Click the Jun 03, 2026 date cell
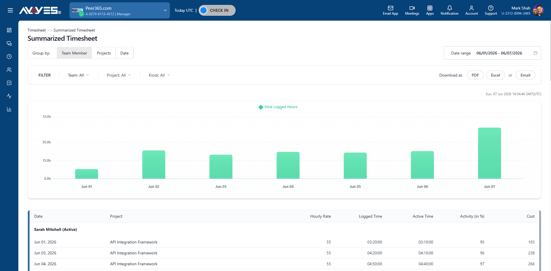 (x=45, y=253)
